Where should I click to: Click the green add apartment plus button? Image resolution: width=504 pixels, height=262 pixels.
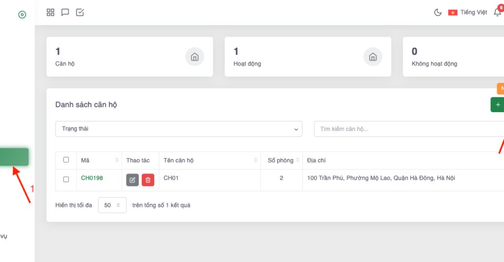[497, 104]
